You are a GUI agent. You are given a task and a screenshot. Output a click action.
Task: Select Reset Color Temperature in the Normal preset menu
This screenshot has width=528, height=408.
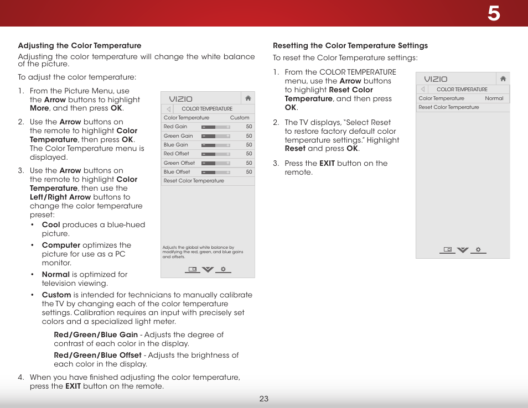tap(463, 107)
